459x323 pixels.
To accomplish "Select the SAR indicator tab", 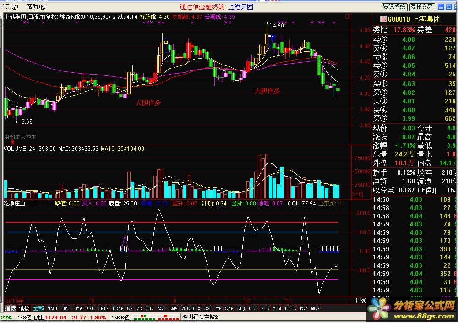I will [229, 308].
